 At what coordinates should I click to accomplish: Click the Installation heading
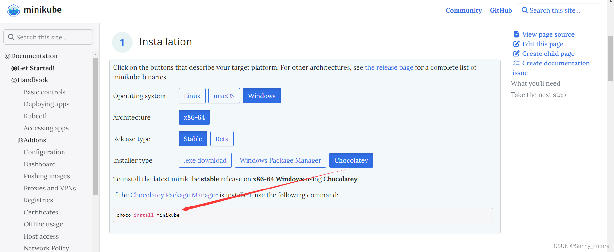(x=166, y=42)
